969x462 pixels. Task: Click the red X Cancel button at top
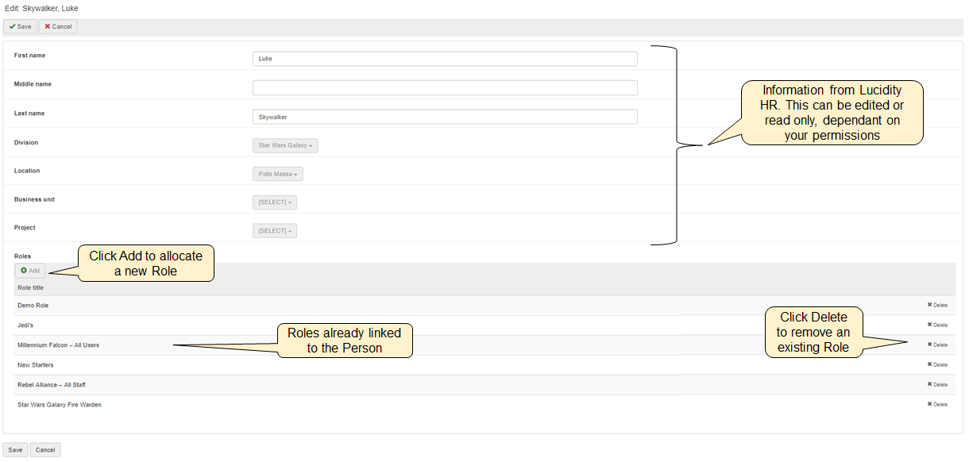click(58, 27)
